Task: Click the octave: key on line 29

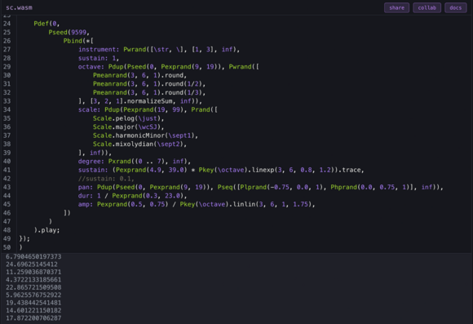Action: click(x=91, y=67)
